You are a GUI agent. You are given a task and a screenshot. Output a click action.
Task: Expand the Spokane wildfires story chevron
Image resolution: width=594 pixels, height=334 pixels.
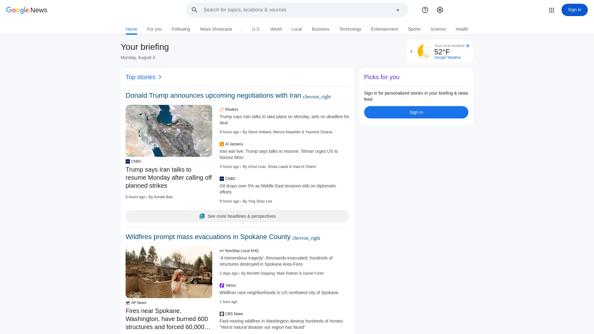point(306,238)
